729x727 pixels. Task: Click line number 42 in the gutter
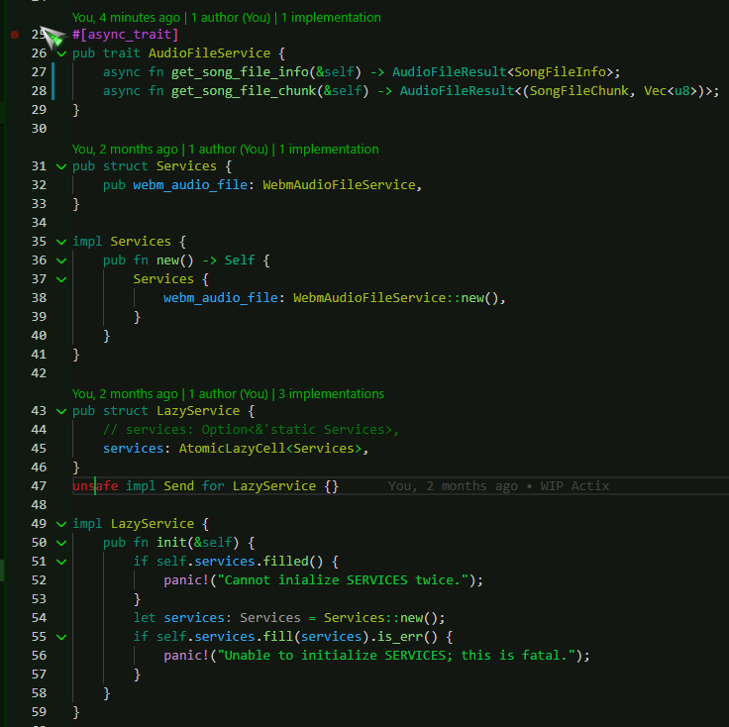tap(39, 373)
